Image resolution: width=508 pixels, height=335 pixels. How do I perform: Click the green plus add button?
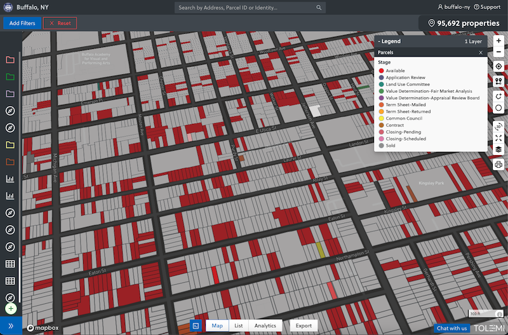coord(10,308)
